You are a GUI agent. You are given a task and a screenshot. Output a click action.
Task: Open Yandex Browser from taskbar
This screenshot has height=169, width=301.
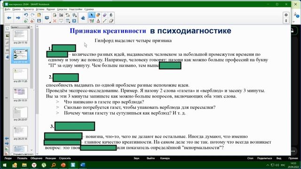(34, 165)
